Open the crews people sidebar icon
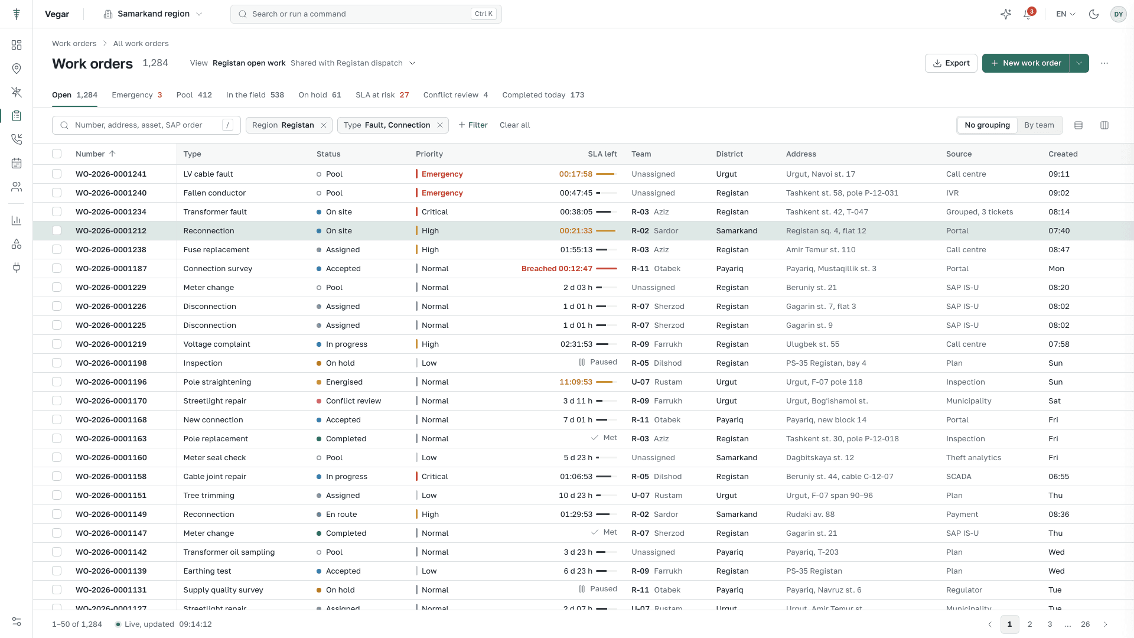The height and width of the screenshot is (638, 1134). coord(17,187)
